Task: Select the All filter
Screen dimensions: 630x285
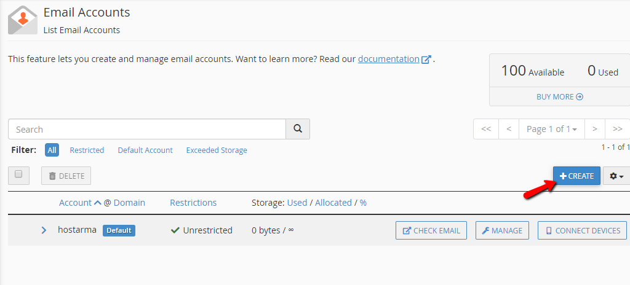Action: pos(52,150)
